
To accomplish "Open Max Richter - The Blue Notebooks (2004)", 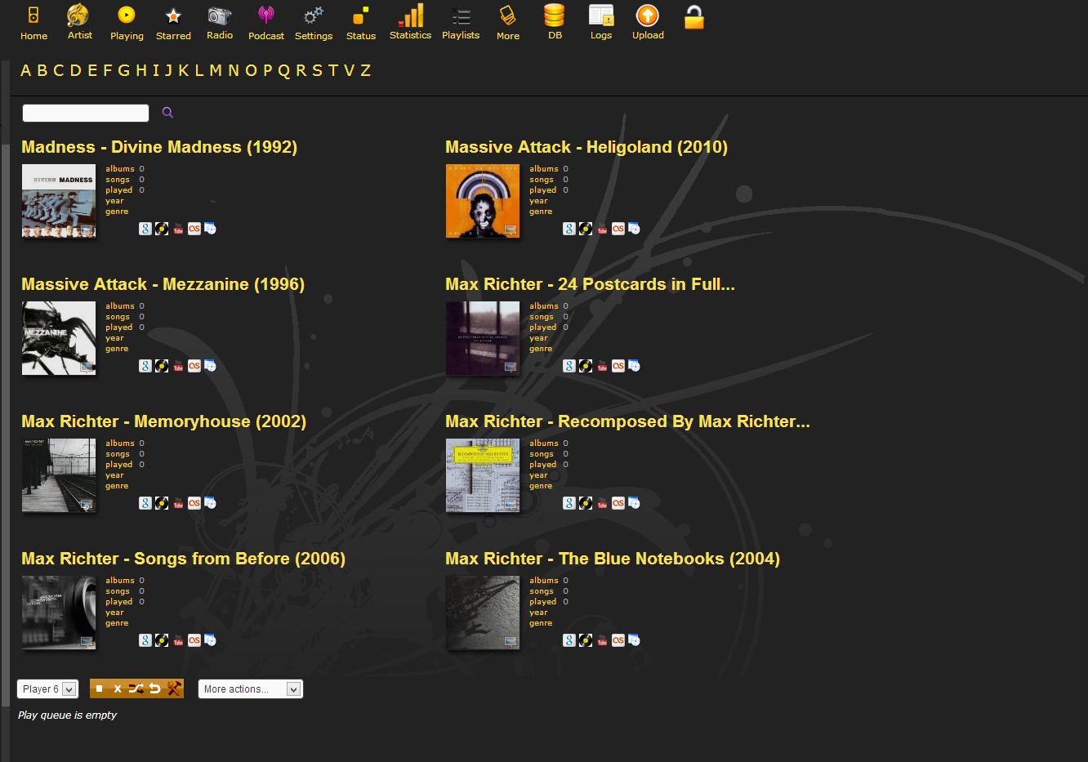I will [x=613, y=559].
